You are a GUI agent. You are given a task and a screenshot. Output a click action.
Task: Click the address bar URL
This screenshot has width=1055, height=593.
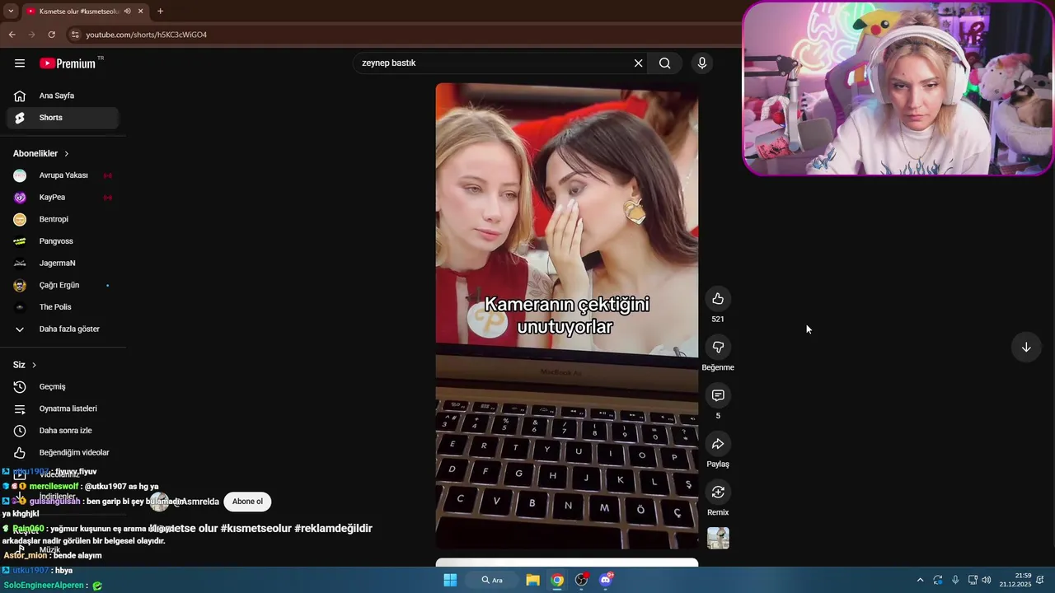(147, 35)
